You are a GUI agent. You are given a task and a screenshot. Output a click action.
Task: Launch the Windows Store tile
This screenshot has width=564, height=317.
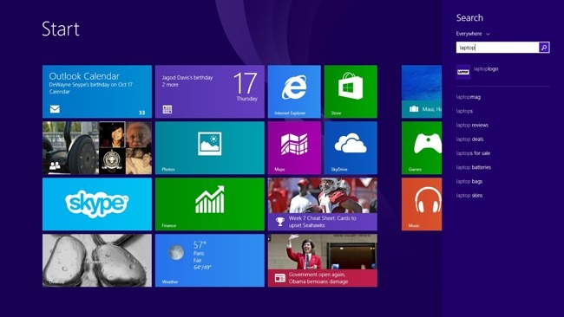click(351, 92)
